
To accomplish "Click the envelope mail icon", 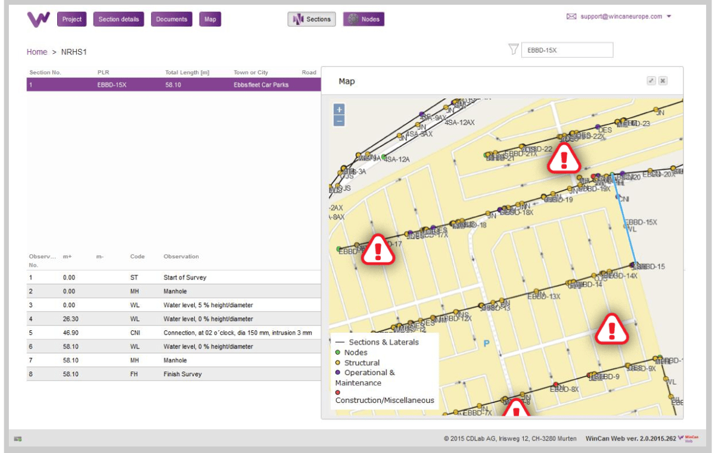I will click(x=571, y=17).
